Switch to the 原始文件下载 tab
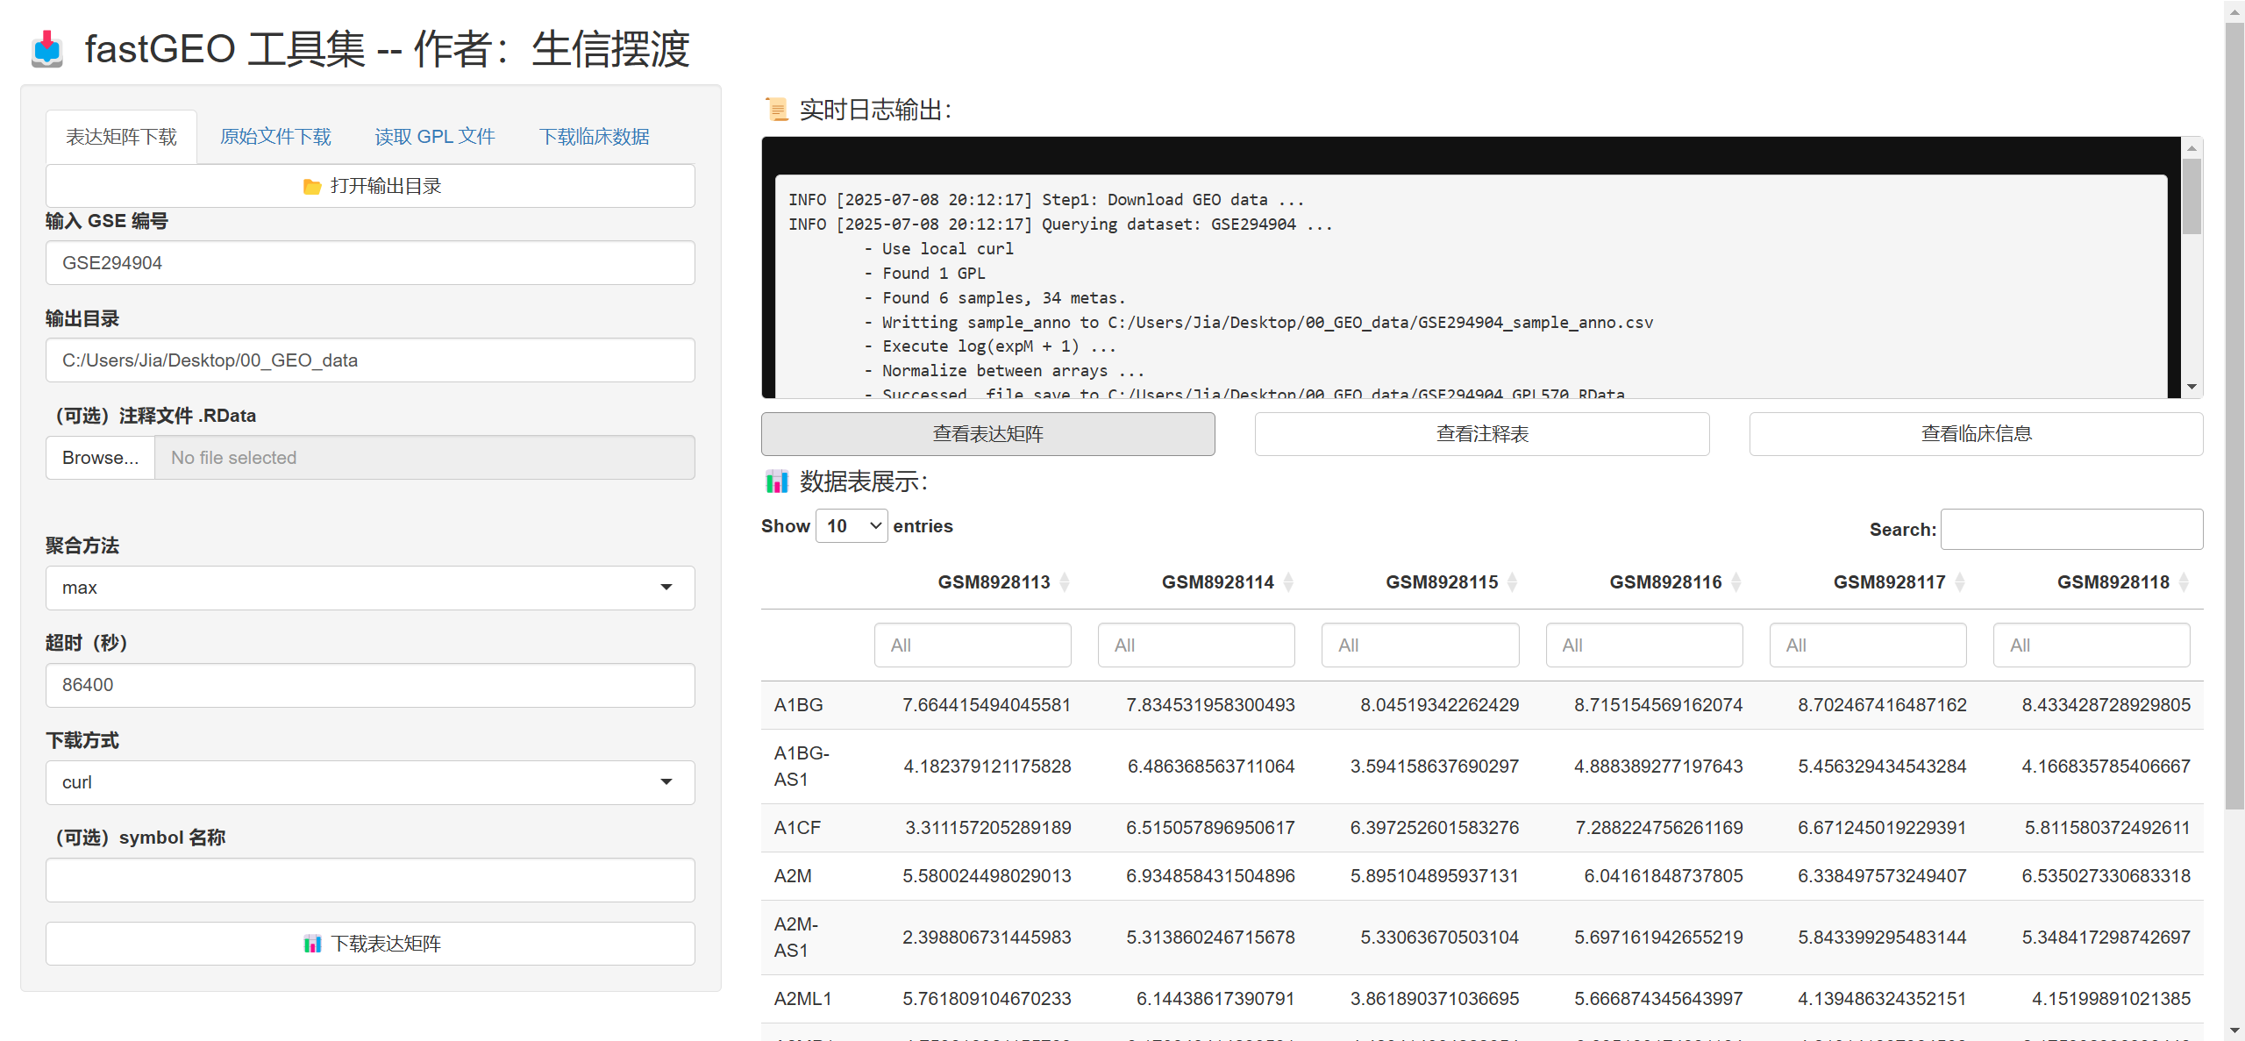This screenshot has height=1041, width=2245. pos(275,137)
